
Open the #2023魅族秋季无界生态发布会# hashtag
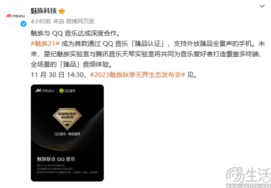click(x=138, y=75)
